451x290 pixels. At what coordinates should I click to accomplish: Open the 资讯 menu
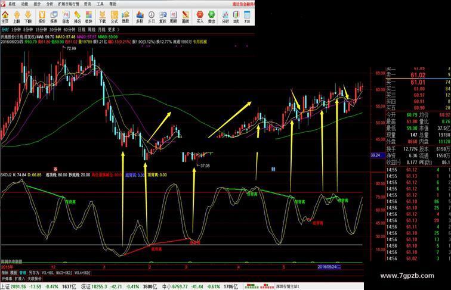coord(87,4)
